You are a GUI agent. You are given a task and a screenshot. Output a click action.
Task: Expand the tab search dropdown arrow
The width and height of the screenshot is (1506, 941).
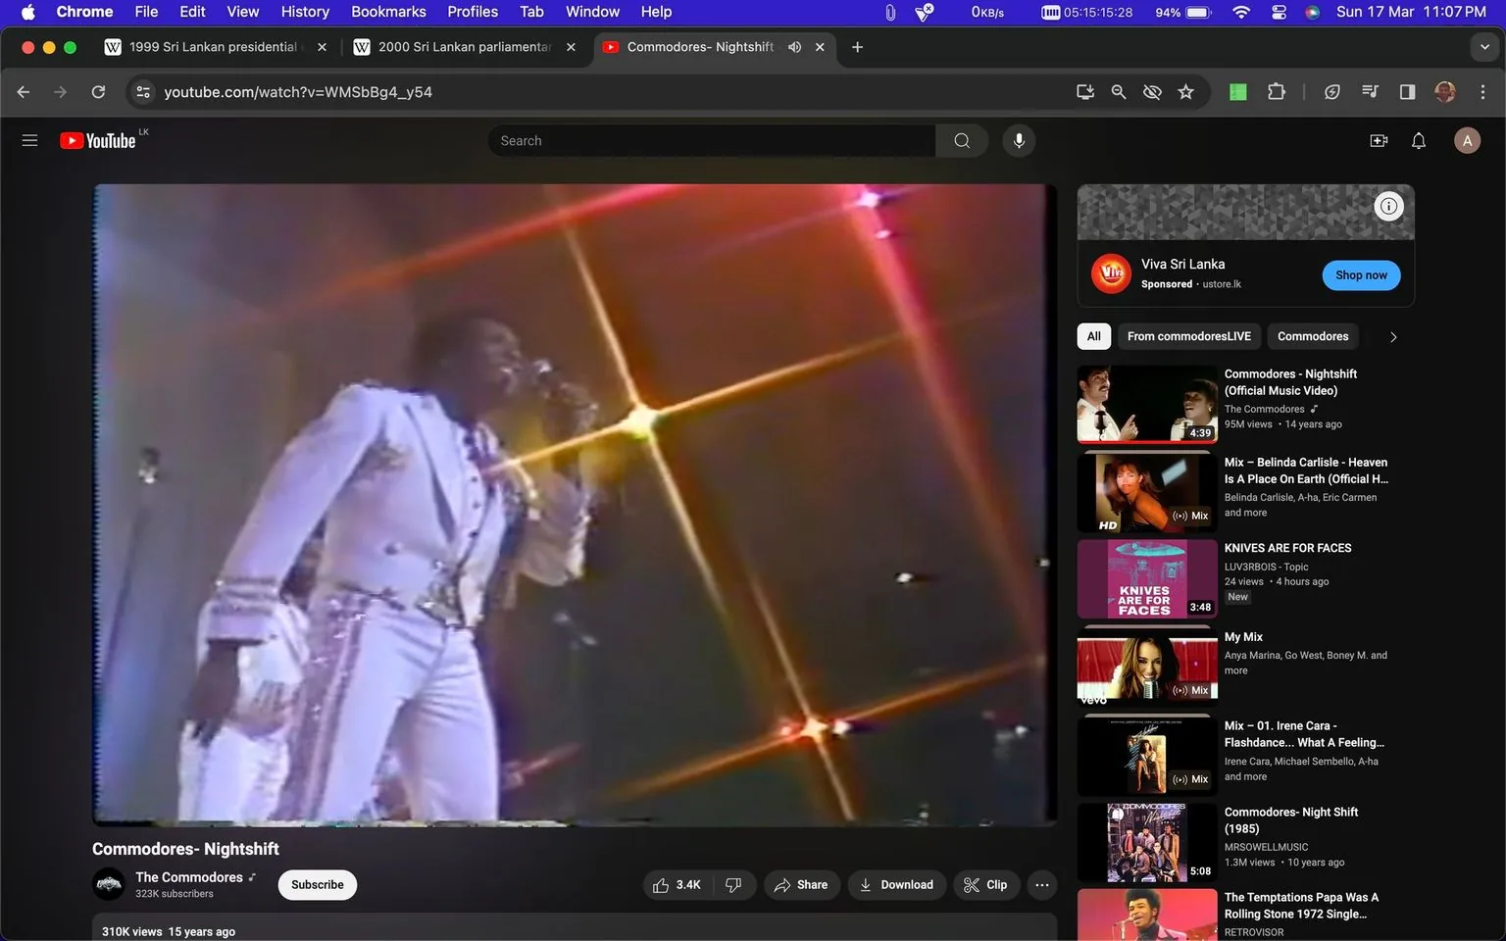[x=1483, y=46]
